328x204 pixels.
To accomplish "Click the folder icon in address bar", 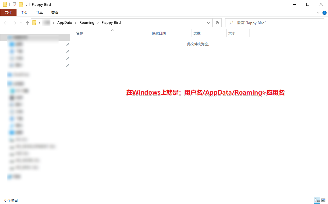I will point(34,23).
